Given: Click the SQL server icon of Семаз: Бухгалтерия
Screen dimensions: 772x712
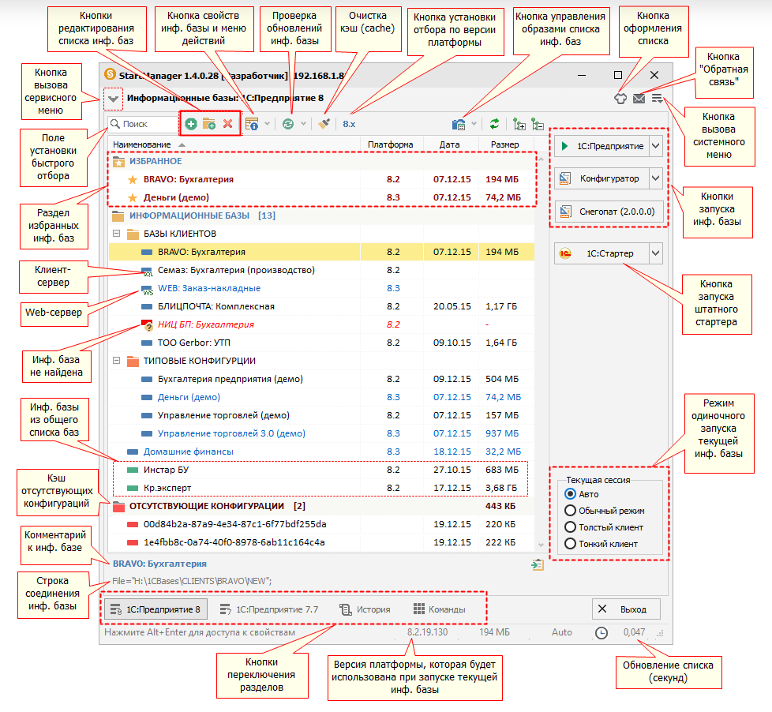Looking at the screenshot, I should point(147,272).
